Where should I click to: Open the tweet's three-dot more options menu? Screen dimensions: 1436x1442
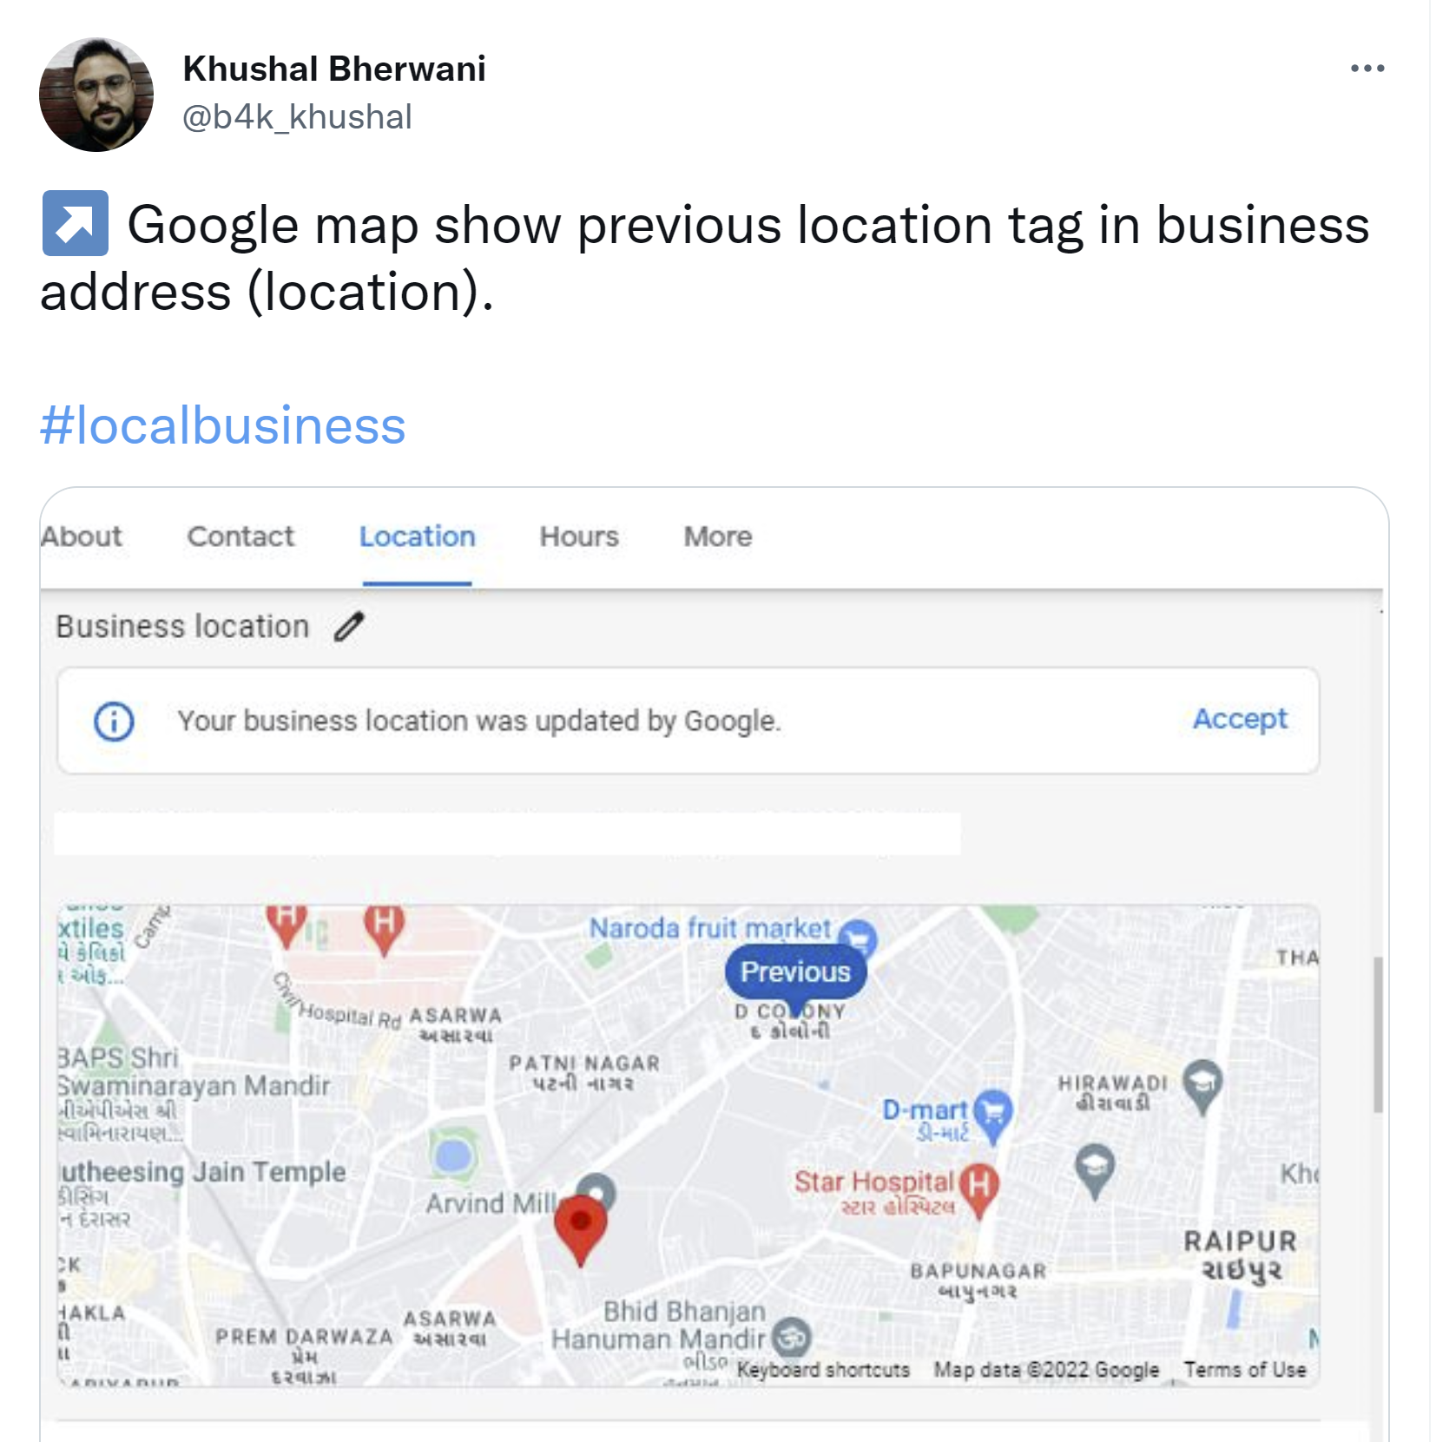click(1367, 69)
